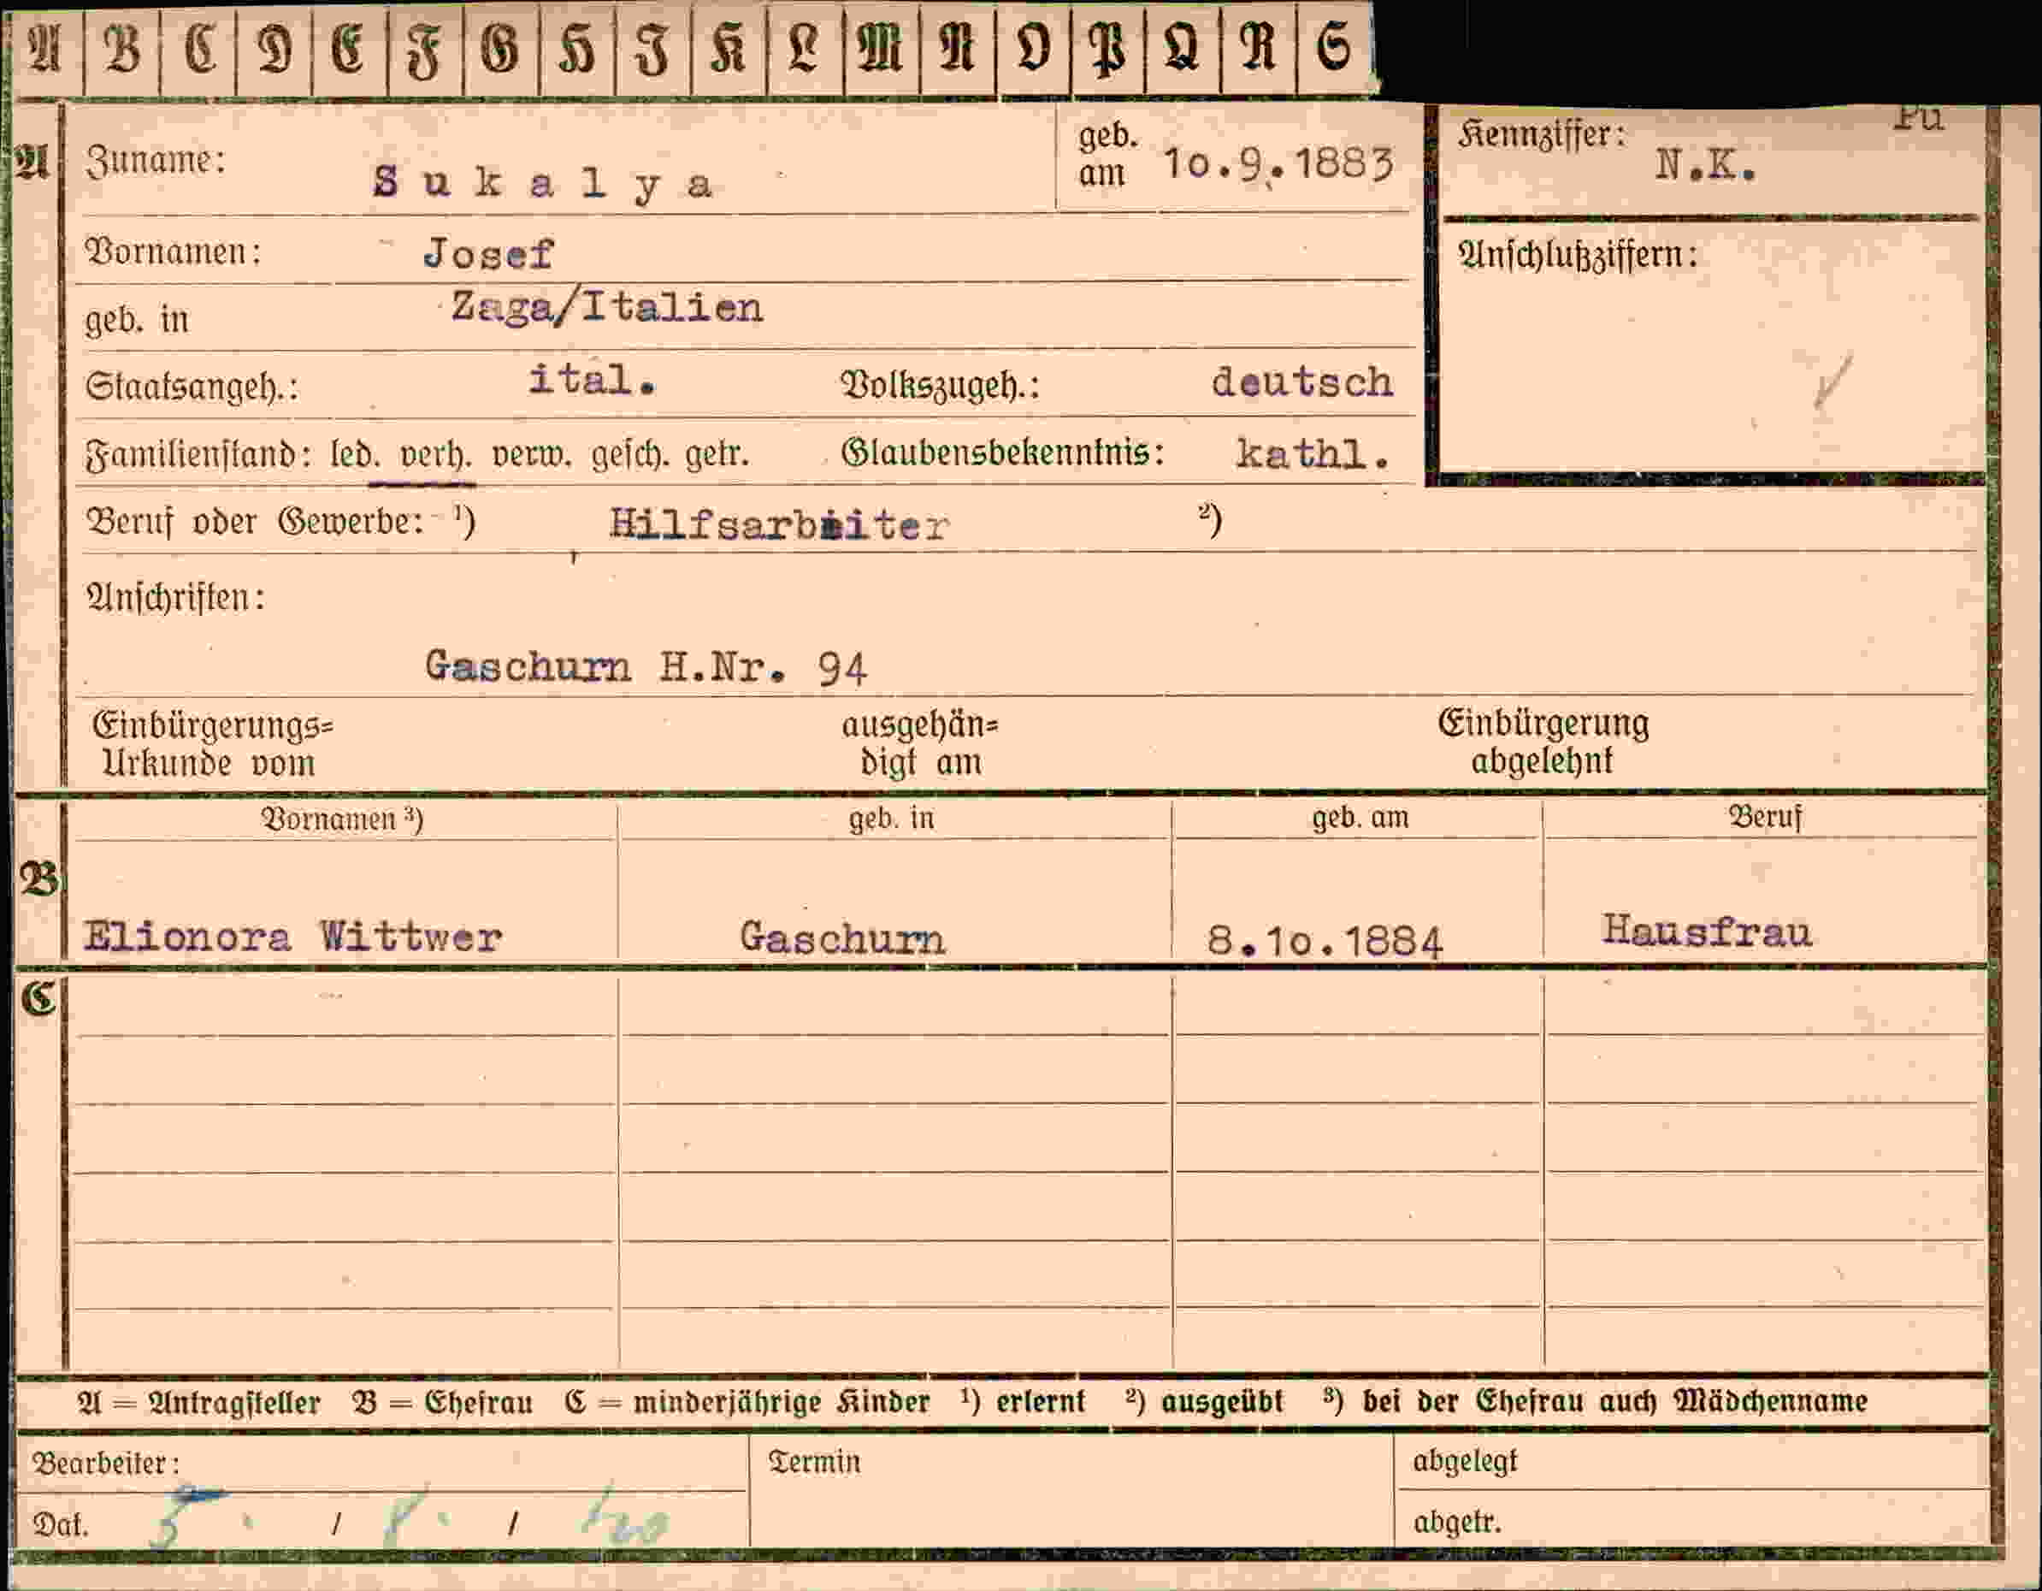Select the letter S tab ending the alphabet strip

[x=1335, y=49]
